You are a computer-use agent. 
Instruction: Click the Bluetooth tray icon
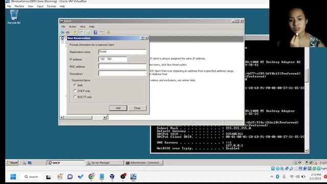277,176
